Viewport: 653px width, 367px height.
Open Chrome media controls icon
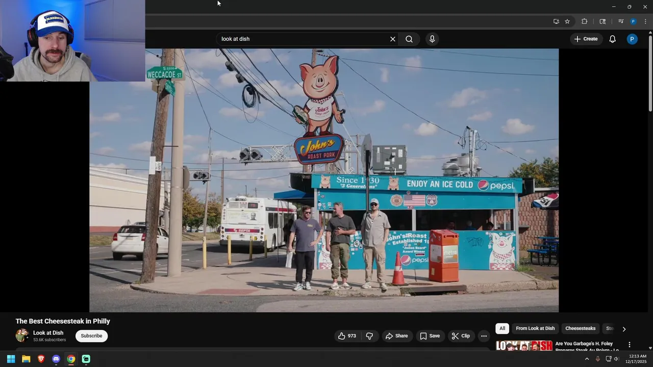coord(621,21)
